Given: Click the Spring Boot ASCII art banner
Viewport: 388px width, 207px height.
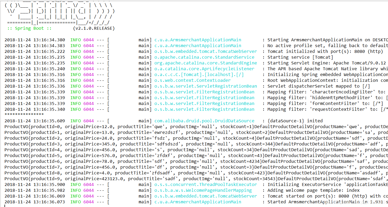Looking at the screenshot, I should 58,12.
